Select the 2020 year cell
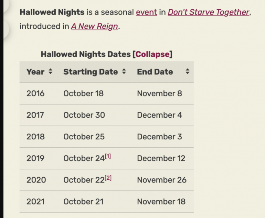The height and width of the screenshot is (218, 265). coord(36,180)
